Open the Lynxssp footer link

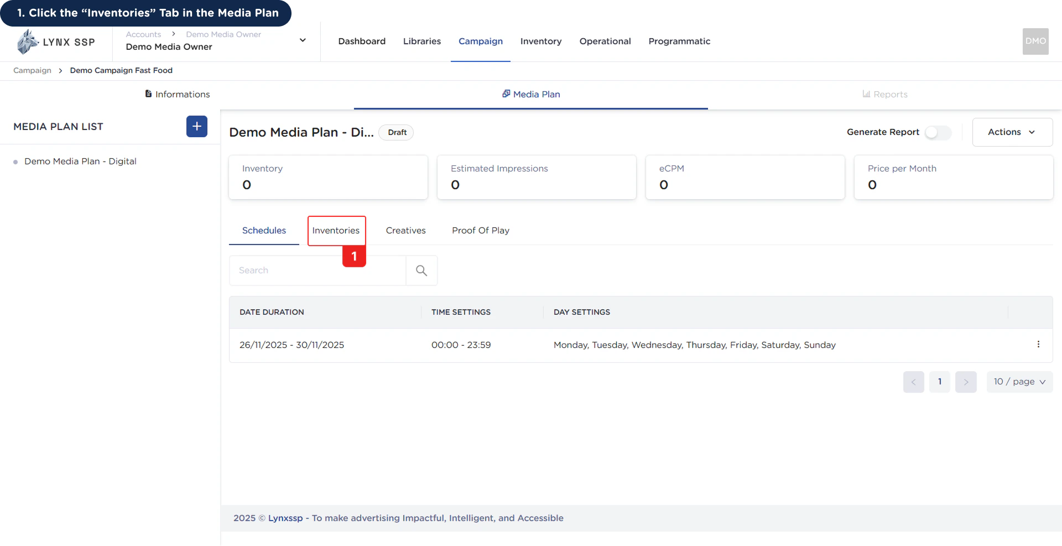click(x=285, y=518)
